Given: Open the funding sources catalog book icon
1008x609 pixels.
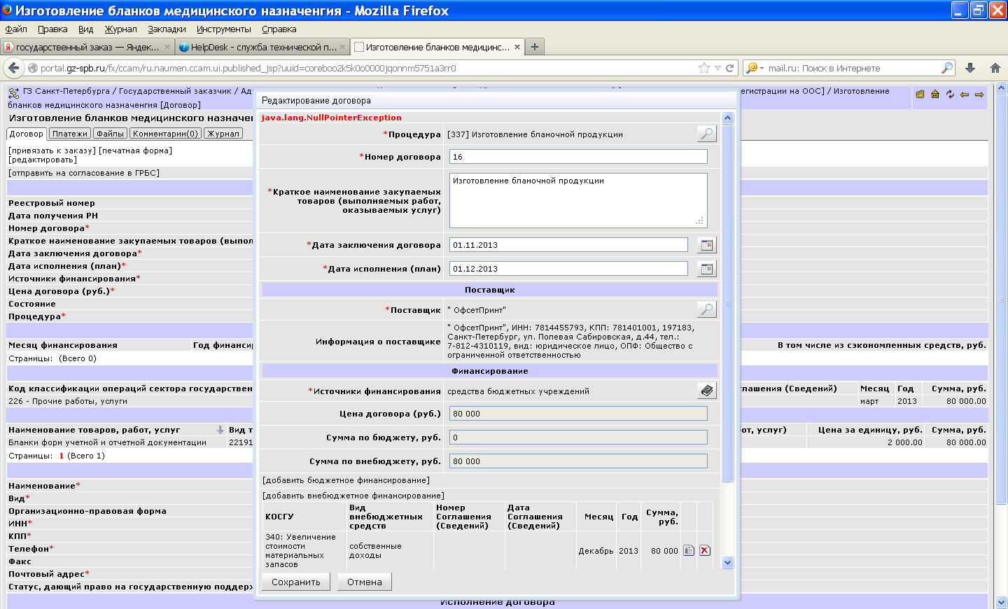Looking at the screenshot, I should (x=707, y=391).
